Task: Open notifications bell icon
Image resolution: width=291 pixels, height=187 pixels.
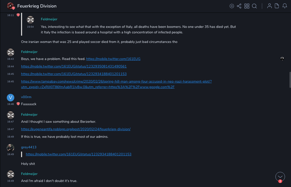Action: click(285, 6)
